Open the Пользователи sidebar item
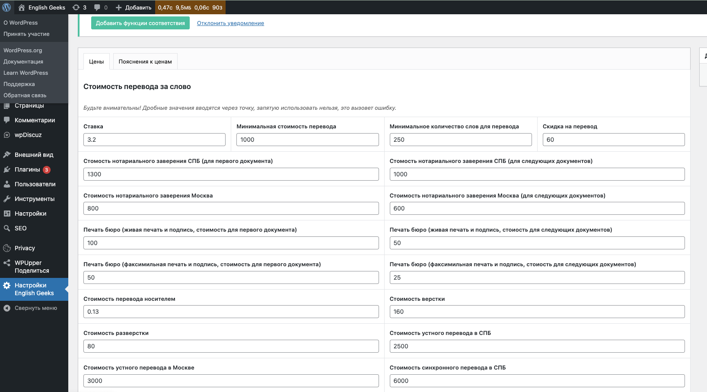Image resolution: width=707 pixels, height=392 pixels. 34,184
